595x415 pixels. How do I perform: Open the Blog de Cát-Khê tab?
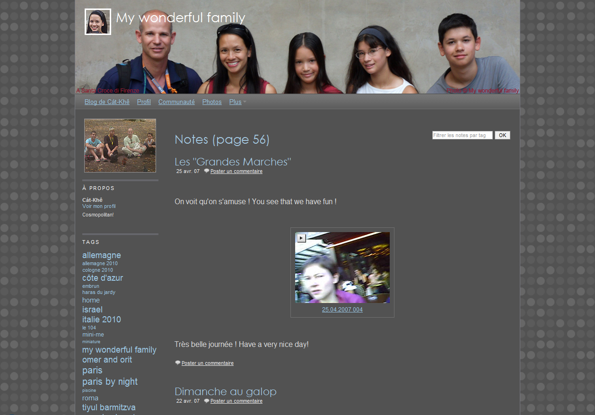107,102
